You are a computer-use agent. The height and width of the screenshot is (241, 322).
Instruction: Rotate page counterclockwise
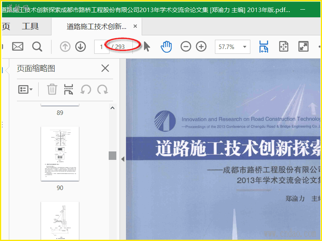tap(86, 90)
